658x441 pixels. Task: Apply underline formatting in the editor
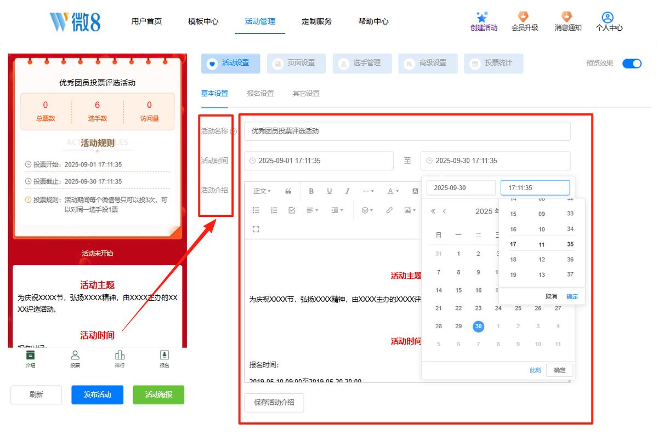330,191
